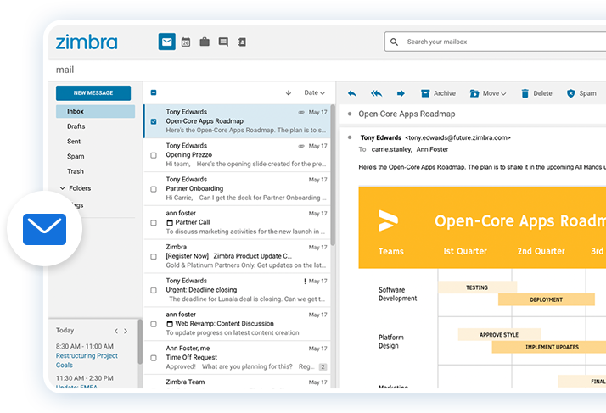Viewport: 606px width, 413px height.
Task: Check the Time Off Request message
Action: point(154,358)
